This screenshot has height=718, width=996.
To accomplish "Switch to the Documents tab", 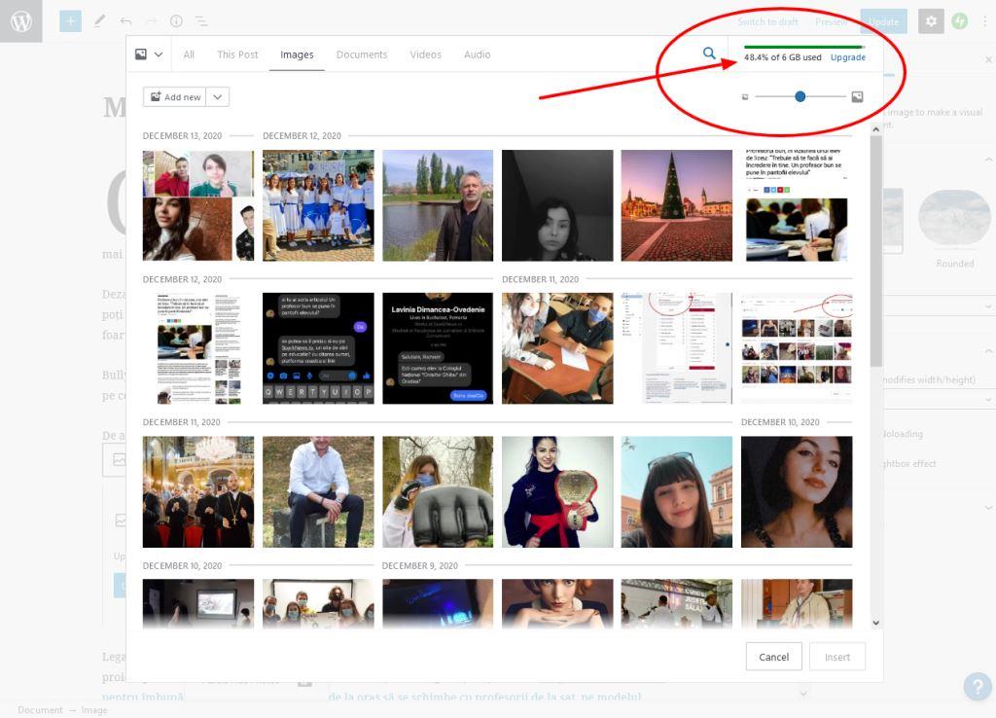I will pos(362,54).
